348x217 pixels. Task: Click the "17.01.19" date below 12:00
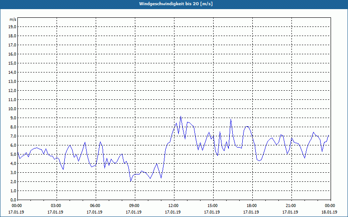click(x=173, y=212)
